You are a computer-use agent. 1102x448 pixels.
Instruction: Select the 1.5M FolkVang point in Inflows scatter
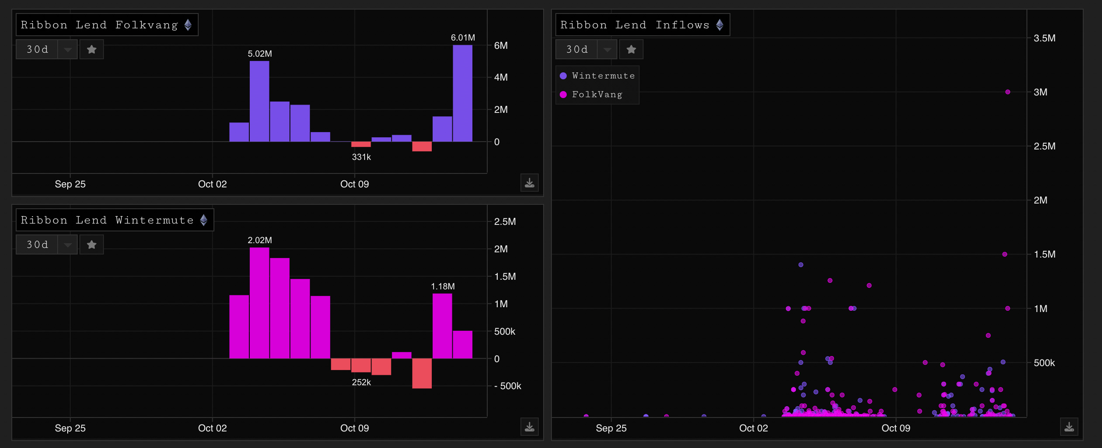(1005, 254)
